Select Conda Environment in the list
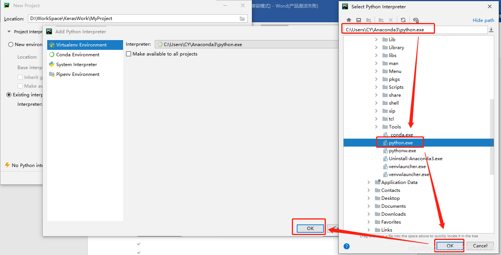The image size is (501, 255). (x=85, y=55)
